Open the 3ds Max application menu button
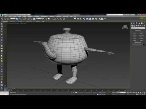The width and height of the screenshot is (146, 109). (x=2, y=15)
